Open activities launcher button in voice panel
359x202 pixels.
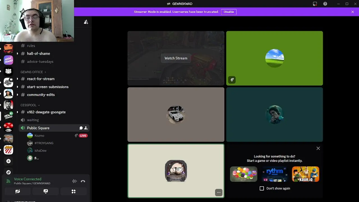(x=73, y=191)
